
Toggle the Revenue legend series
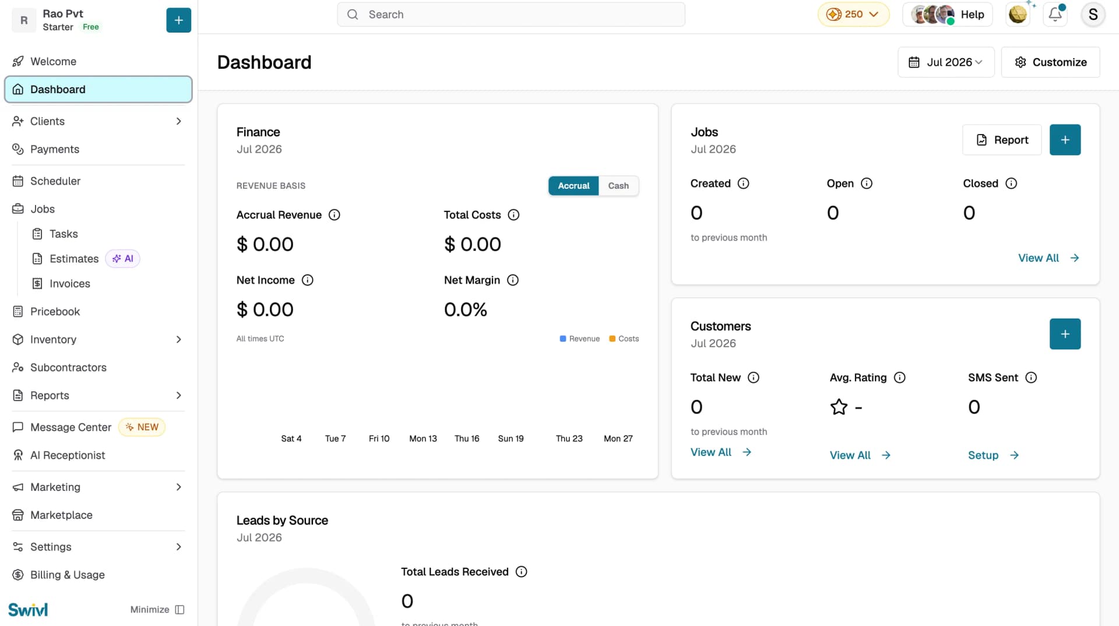point(580,339)
